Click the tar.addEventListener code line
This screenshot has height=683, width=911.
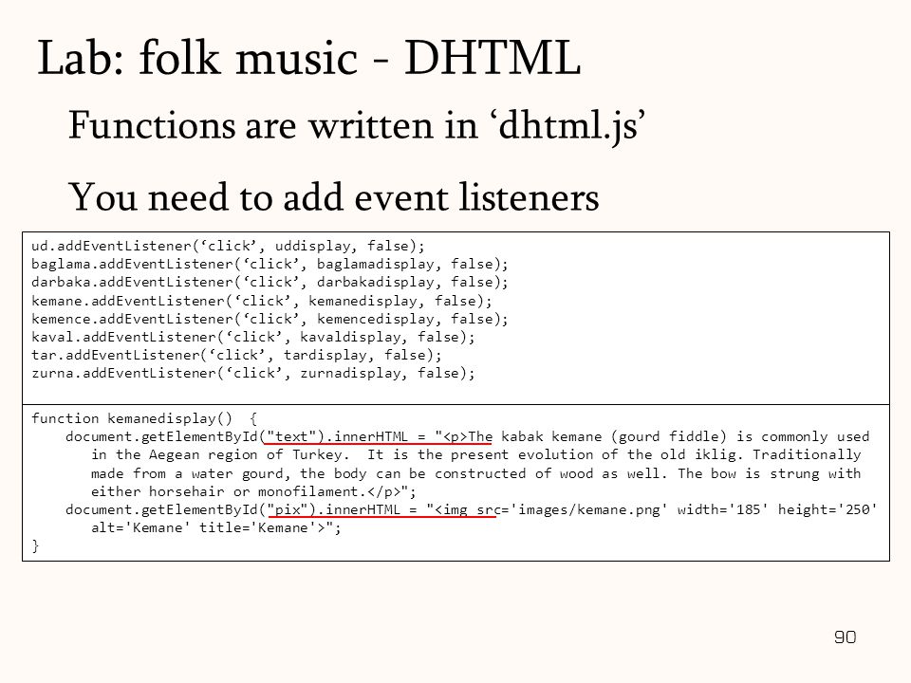pos(236,355)
